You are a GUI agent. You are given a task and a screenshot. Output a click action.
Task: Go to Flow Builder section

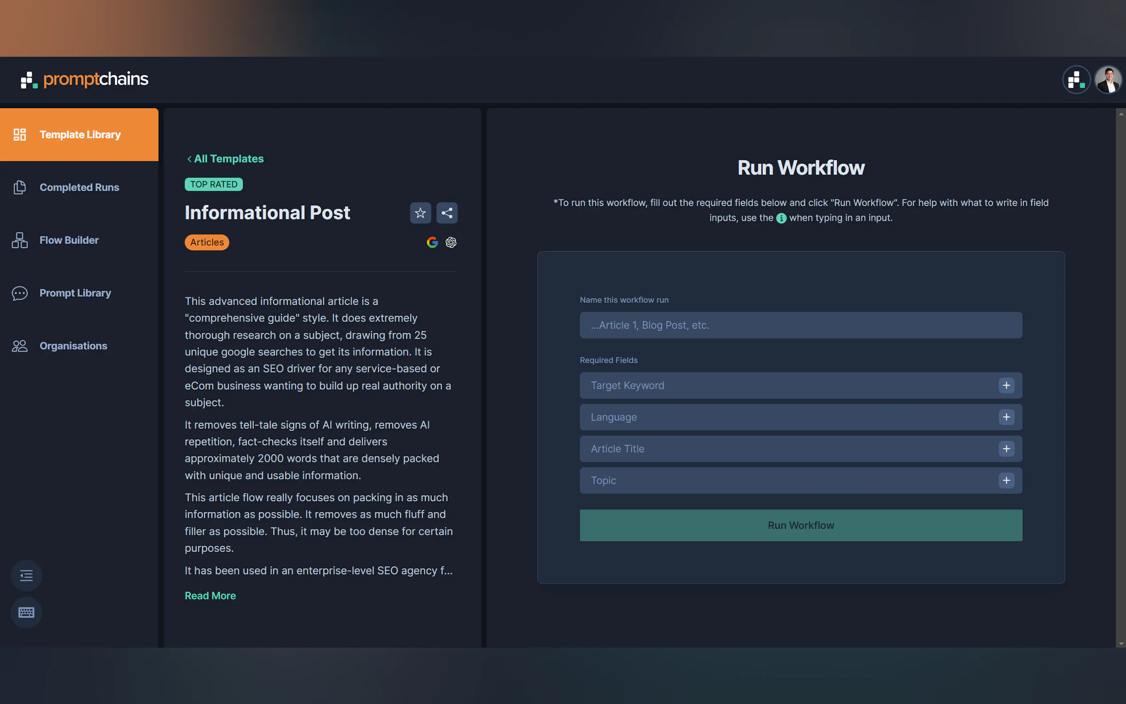tap(69, 240)
